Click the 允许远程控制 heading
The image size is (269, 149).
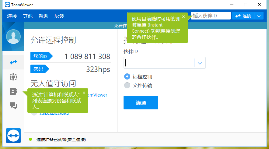[x=53, y=40]
